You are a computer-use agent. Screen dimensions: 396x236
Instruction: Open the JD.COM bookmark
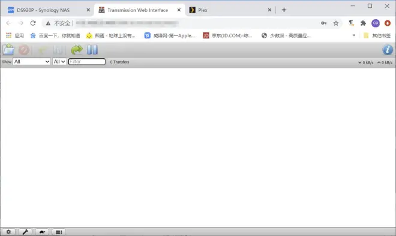point(227,35)
